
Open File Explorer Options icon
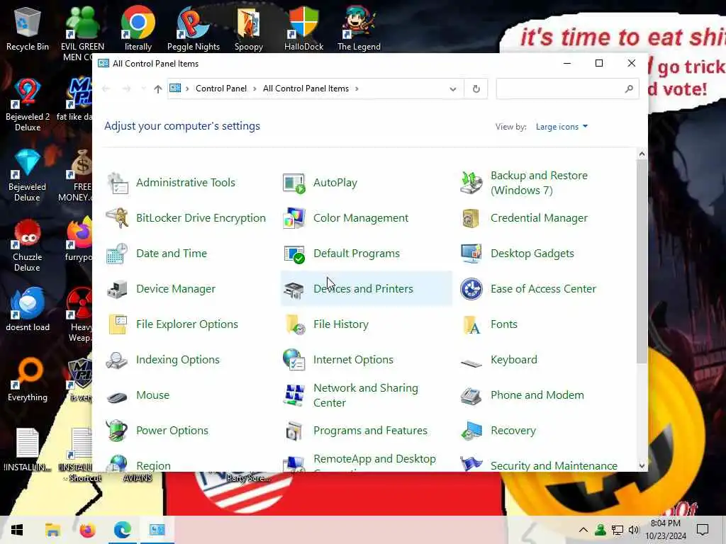[118, 324]
